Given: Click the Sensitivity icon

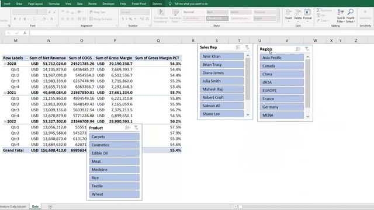Looking at the screenshot, I should point(365,15).
